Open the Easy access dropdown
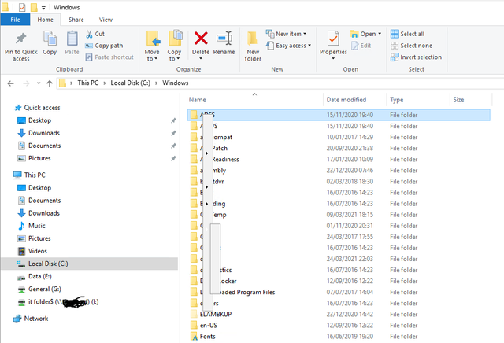The image size is (504, 343). [x=289, y=46]
